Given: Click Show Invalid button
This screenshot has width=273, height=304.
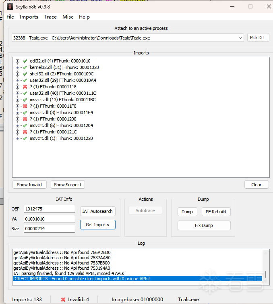Looking at the screenshot, I should 29,185.
